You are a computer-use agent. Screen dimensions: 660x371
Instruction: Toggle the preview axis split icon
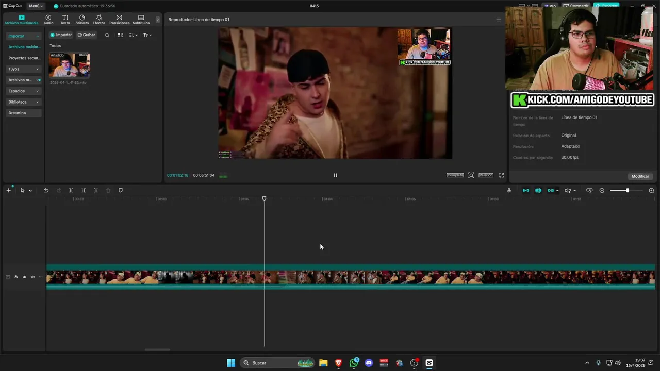[x=568, y=190]
